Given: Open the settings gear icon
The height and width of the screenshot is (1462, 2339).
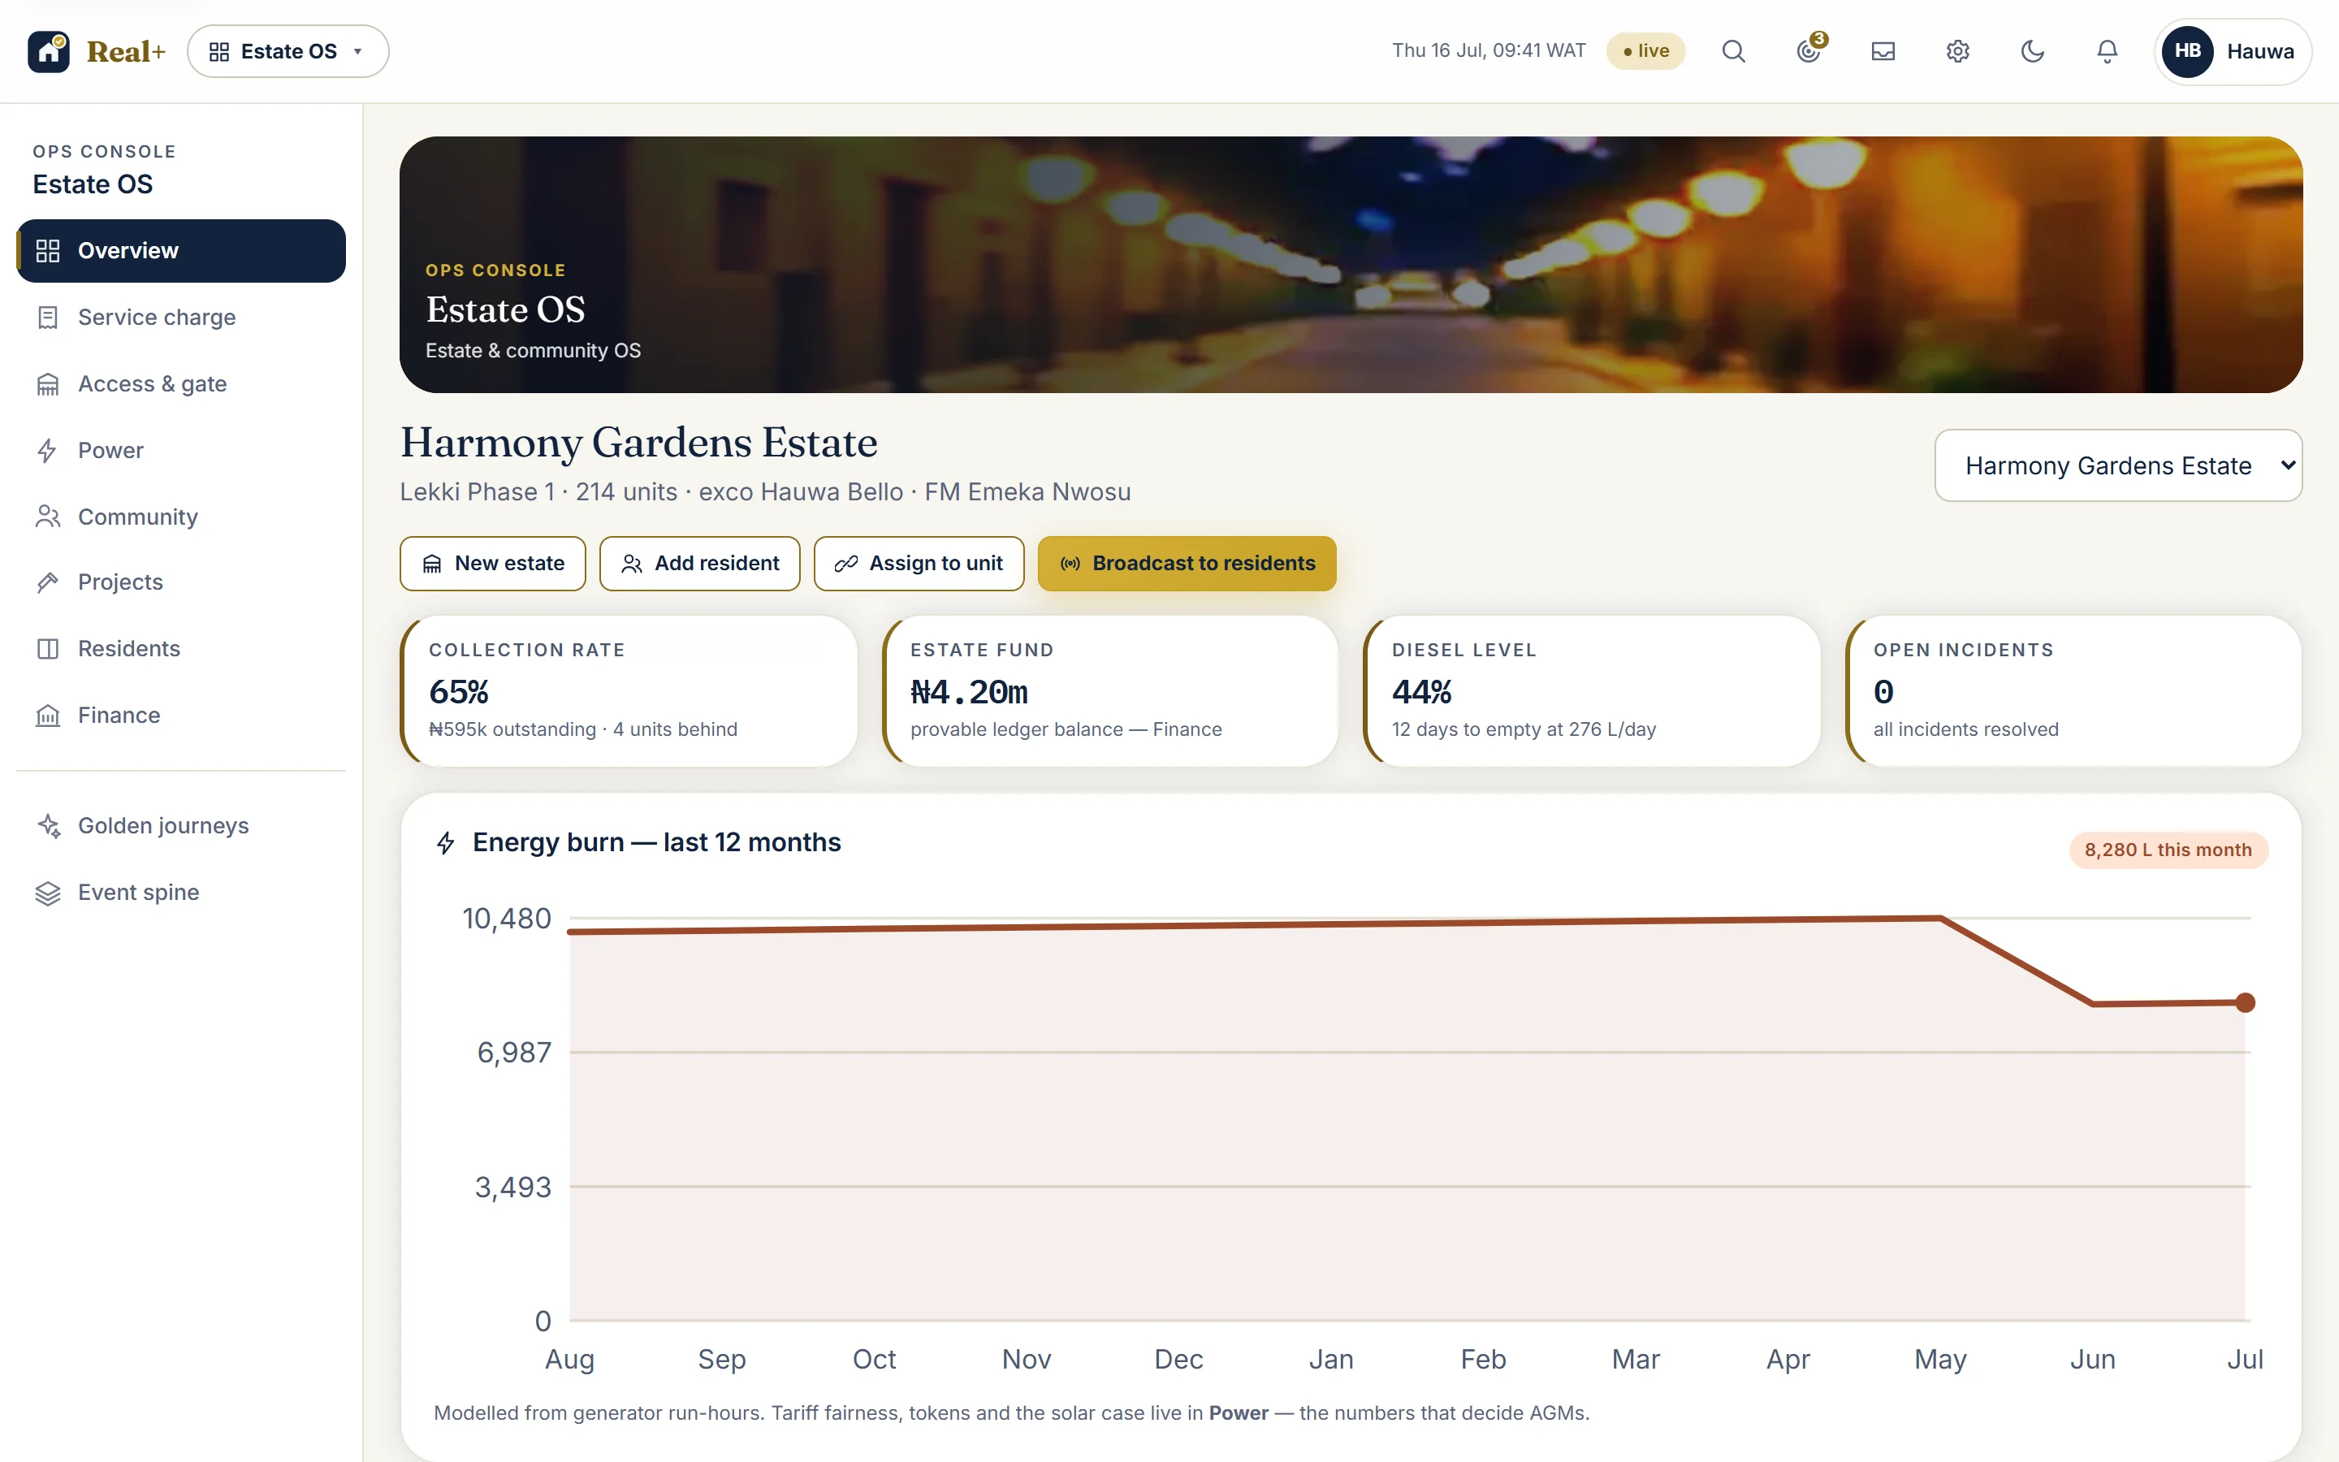Looking at the screenshot, I should click(1957, 51).
